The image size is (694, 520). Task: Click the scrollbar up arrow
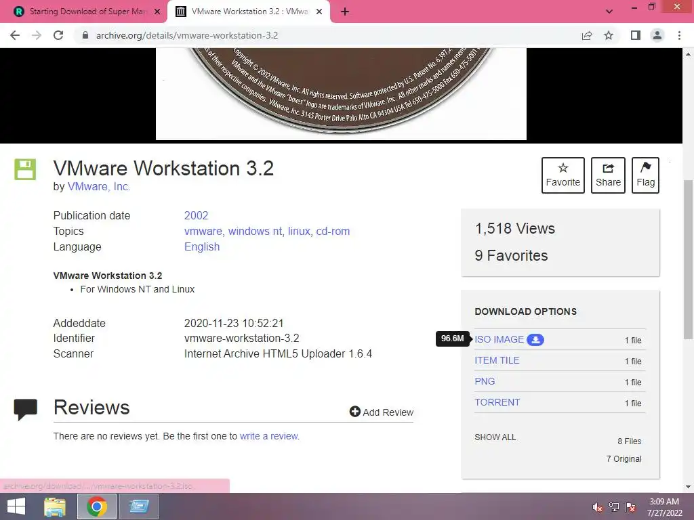[688, 53]
